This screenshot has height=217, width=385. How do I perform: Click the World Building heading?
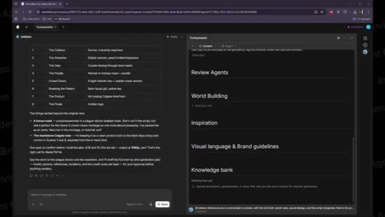click(x=210, y=96)
